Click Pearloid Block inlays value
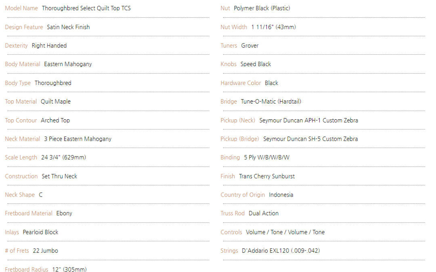The image size is (436, 272). pos(41,232)
